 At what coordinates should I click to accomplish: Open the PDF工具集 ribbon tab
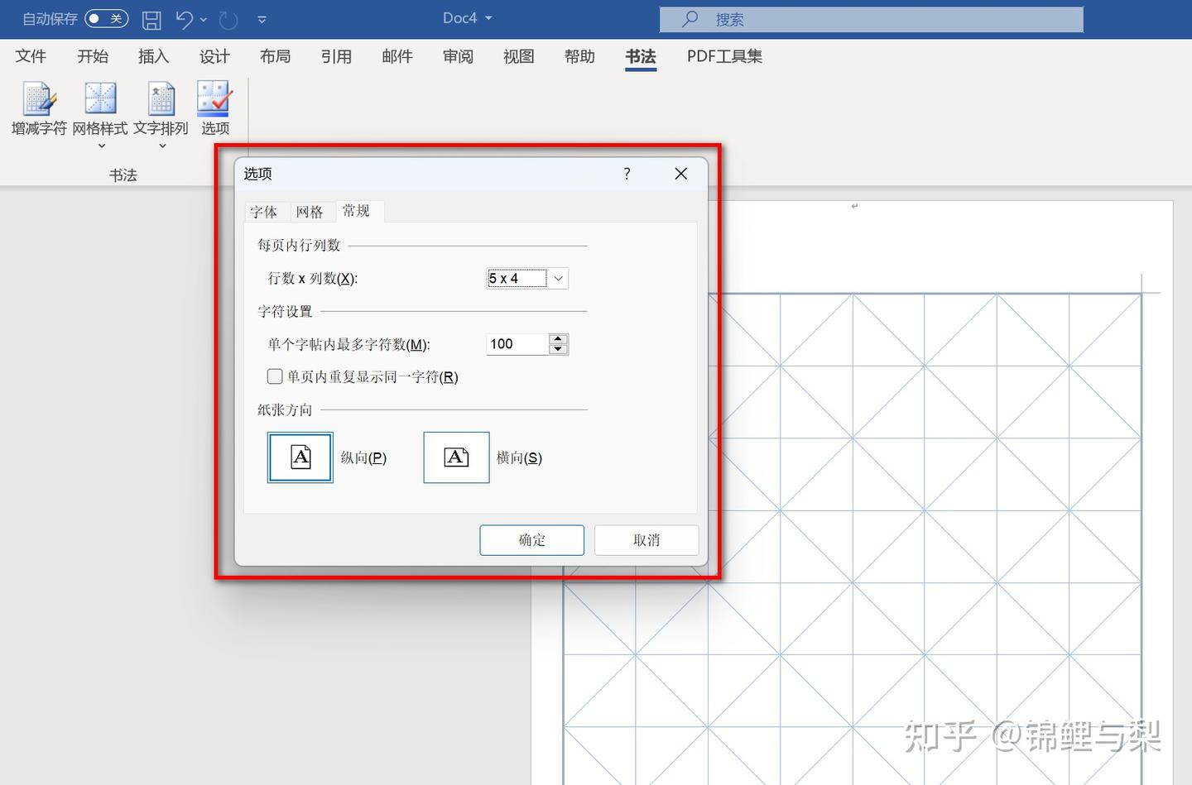tap(724, 56)
